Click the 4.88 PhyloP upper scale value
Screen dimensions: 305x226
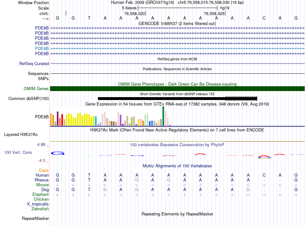click(41, 145)
